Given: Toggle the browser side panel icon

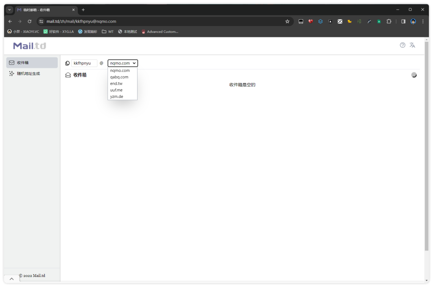Looking at the screenshot, I should [403, 21].
